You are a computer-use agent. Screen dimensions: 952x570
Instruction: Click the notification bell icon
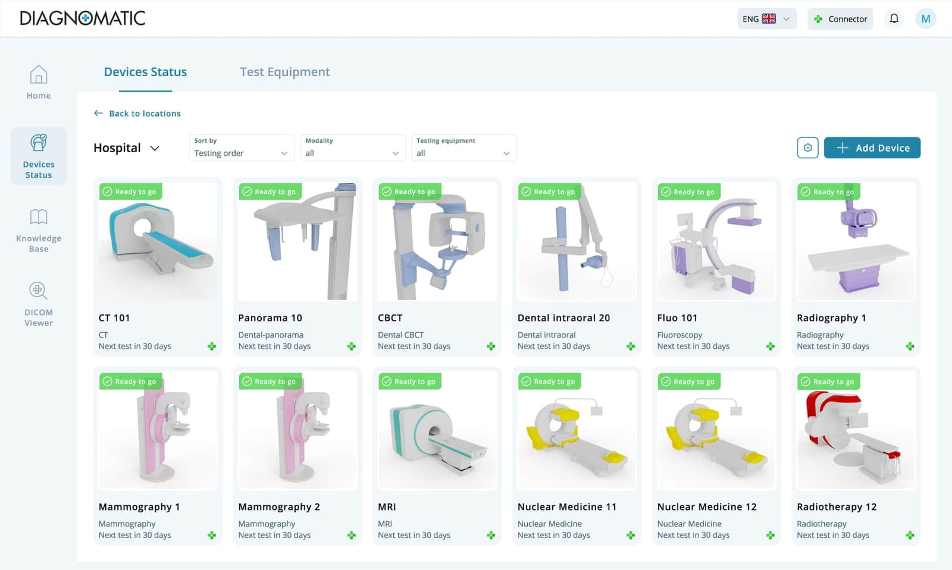point(894,18)
